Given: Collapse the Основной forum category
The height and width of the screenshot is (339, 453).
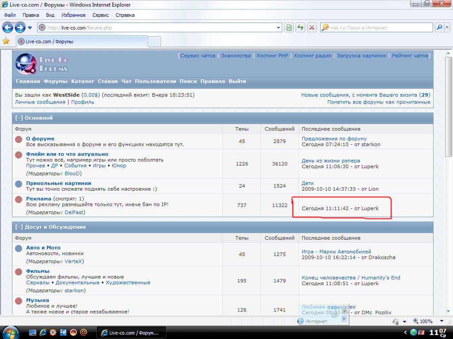Looking at the screenshot, I should pos(19,118).
